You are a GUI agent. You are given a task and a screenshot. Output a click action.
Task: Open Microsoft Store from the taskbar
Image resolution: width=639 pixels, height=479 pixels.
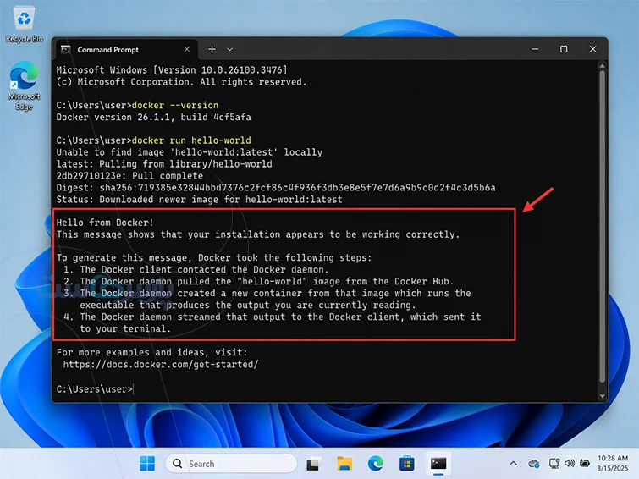tap(407, 464)
